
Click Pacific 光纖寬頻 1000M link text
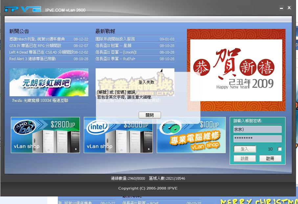(40, 100)
